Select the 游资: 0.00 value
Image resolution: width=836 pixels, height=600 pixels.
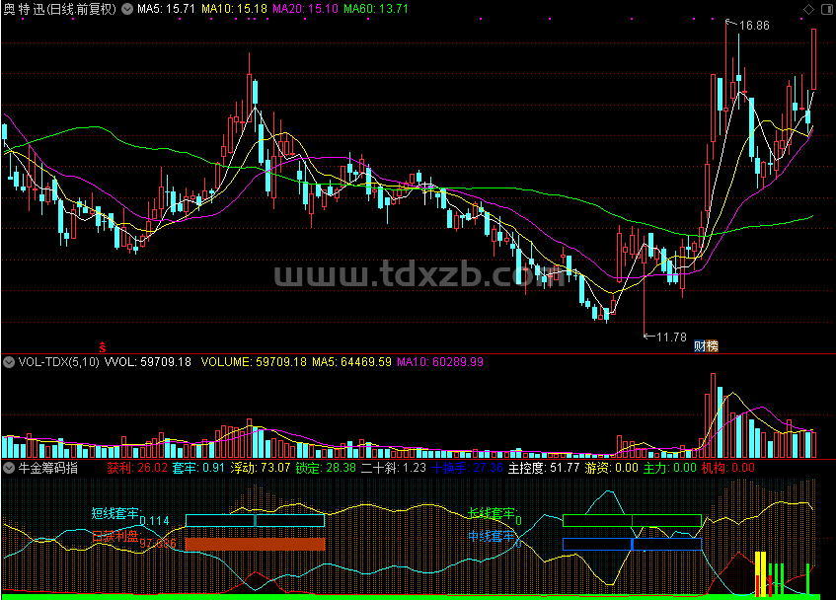611,469
